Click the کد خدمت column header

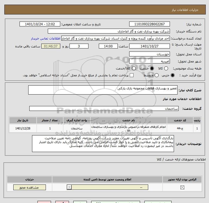tap(180, 120)
